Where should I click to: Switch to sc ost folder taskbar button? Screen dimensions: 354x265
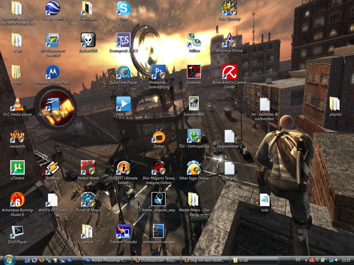pos(254,260)
